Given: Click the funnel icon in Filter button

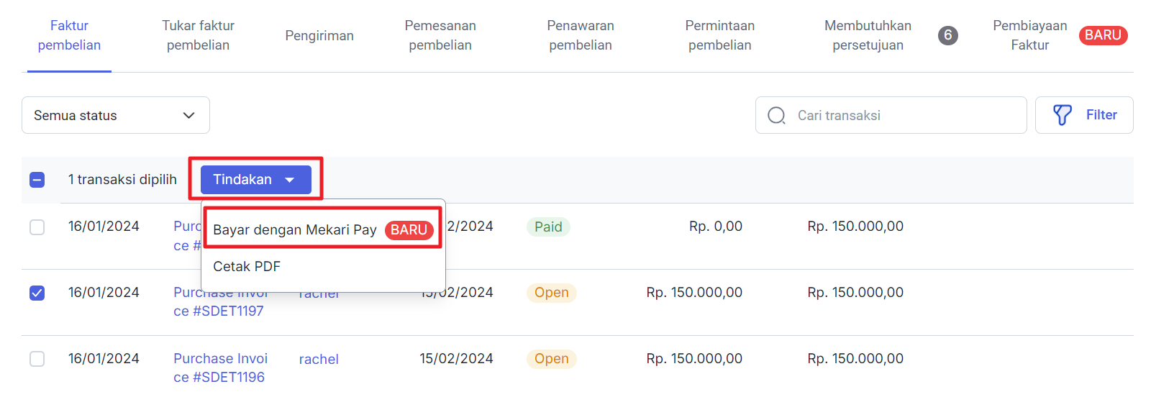Looking at the screenshot, I should (x=1062, y=115).
